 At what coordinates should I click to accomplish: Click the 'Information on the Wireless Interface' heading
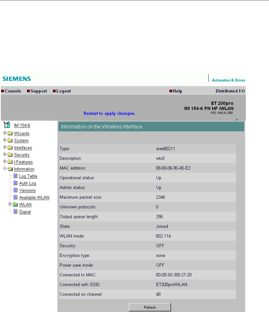[102, 127]
